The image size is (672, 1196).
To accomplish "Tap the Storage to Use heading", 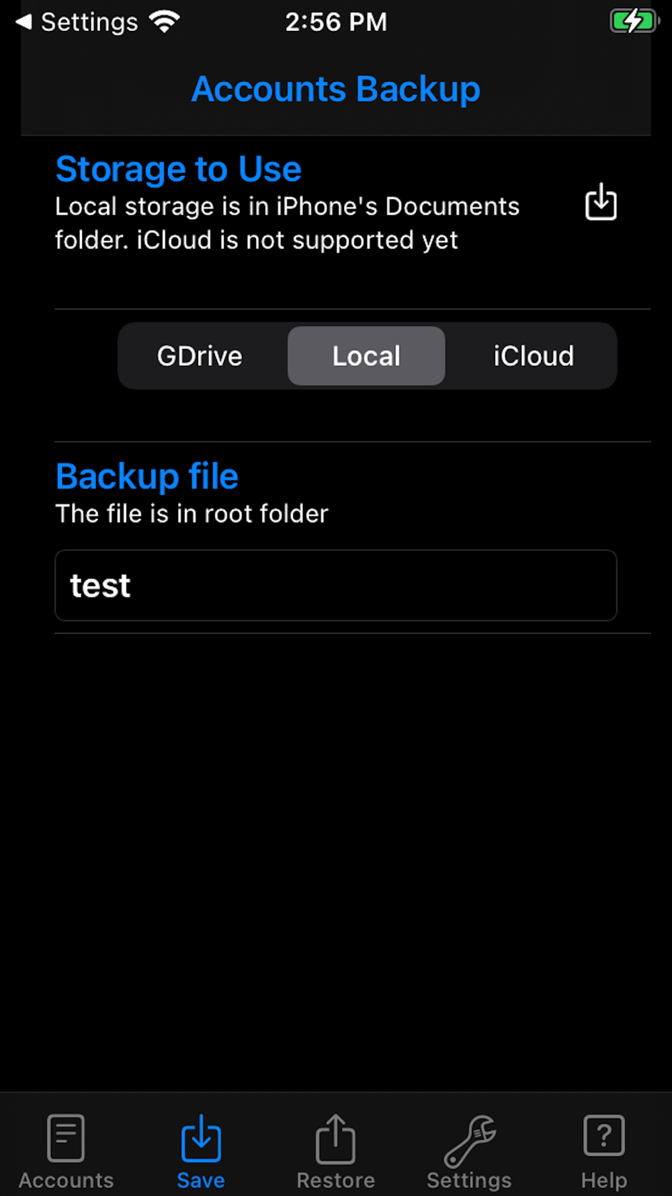I will pyautogui.click(x=179, y=169).
